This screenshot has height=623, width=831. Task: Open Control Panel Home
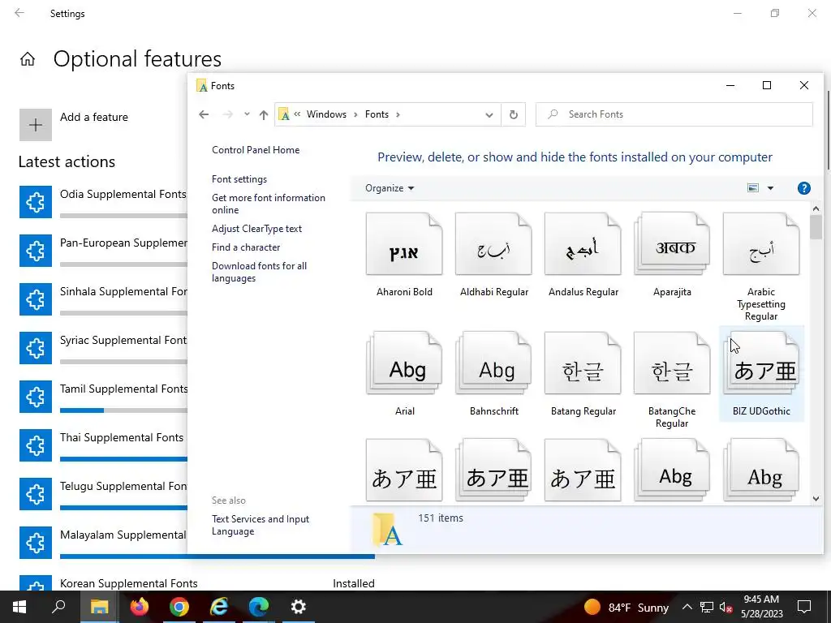(256, 150)
